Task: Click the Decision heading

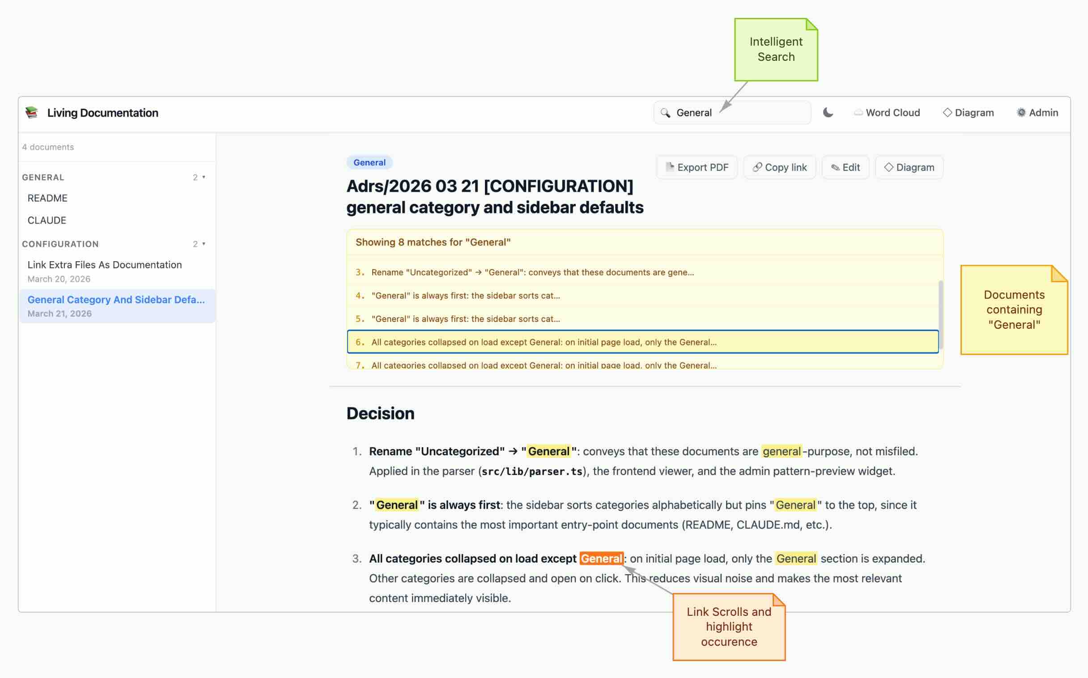Action: (380, 413)
